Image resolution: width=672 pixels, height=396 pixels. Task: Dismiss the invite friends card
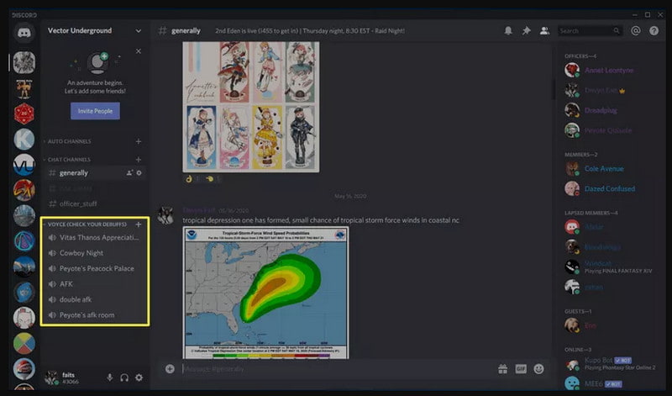[139, 51]
